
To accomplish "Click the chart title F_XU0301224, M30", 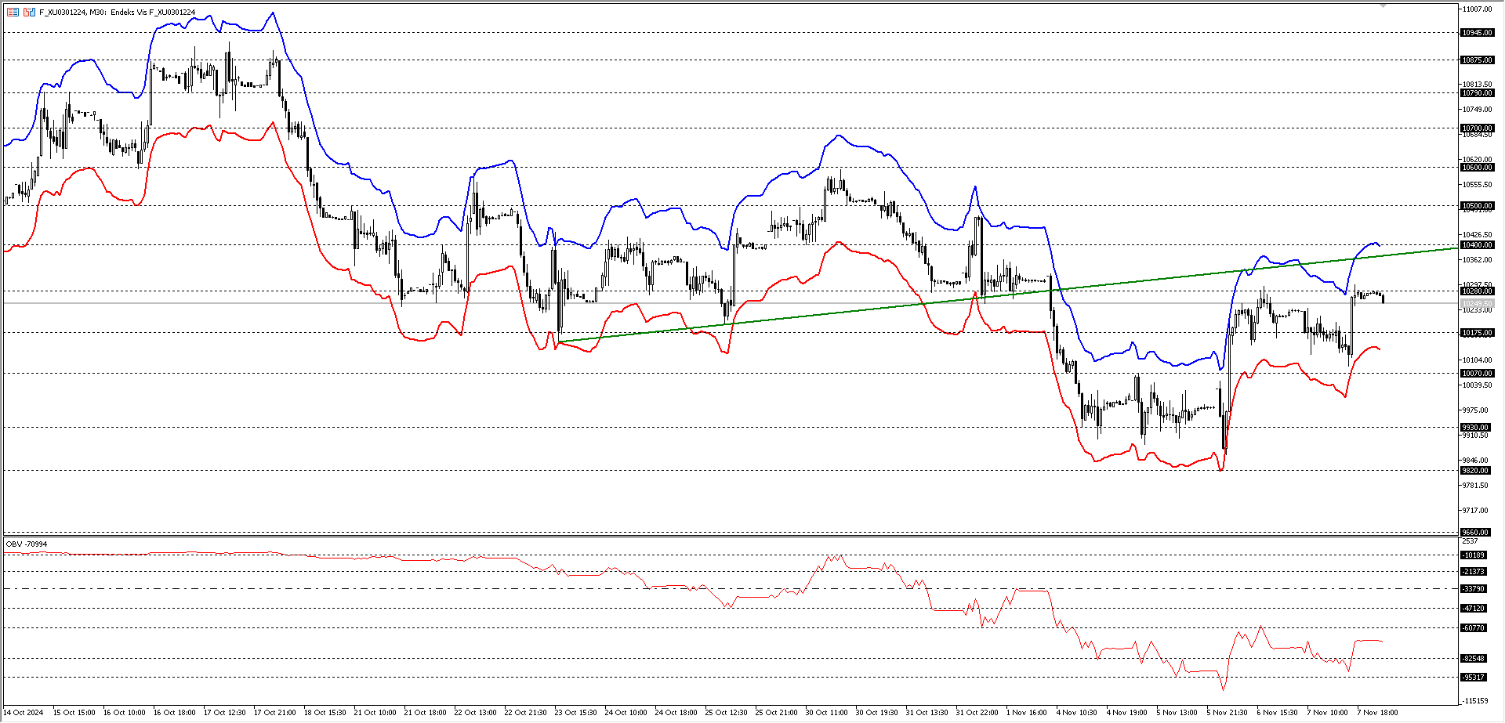I will coord(73,13).
